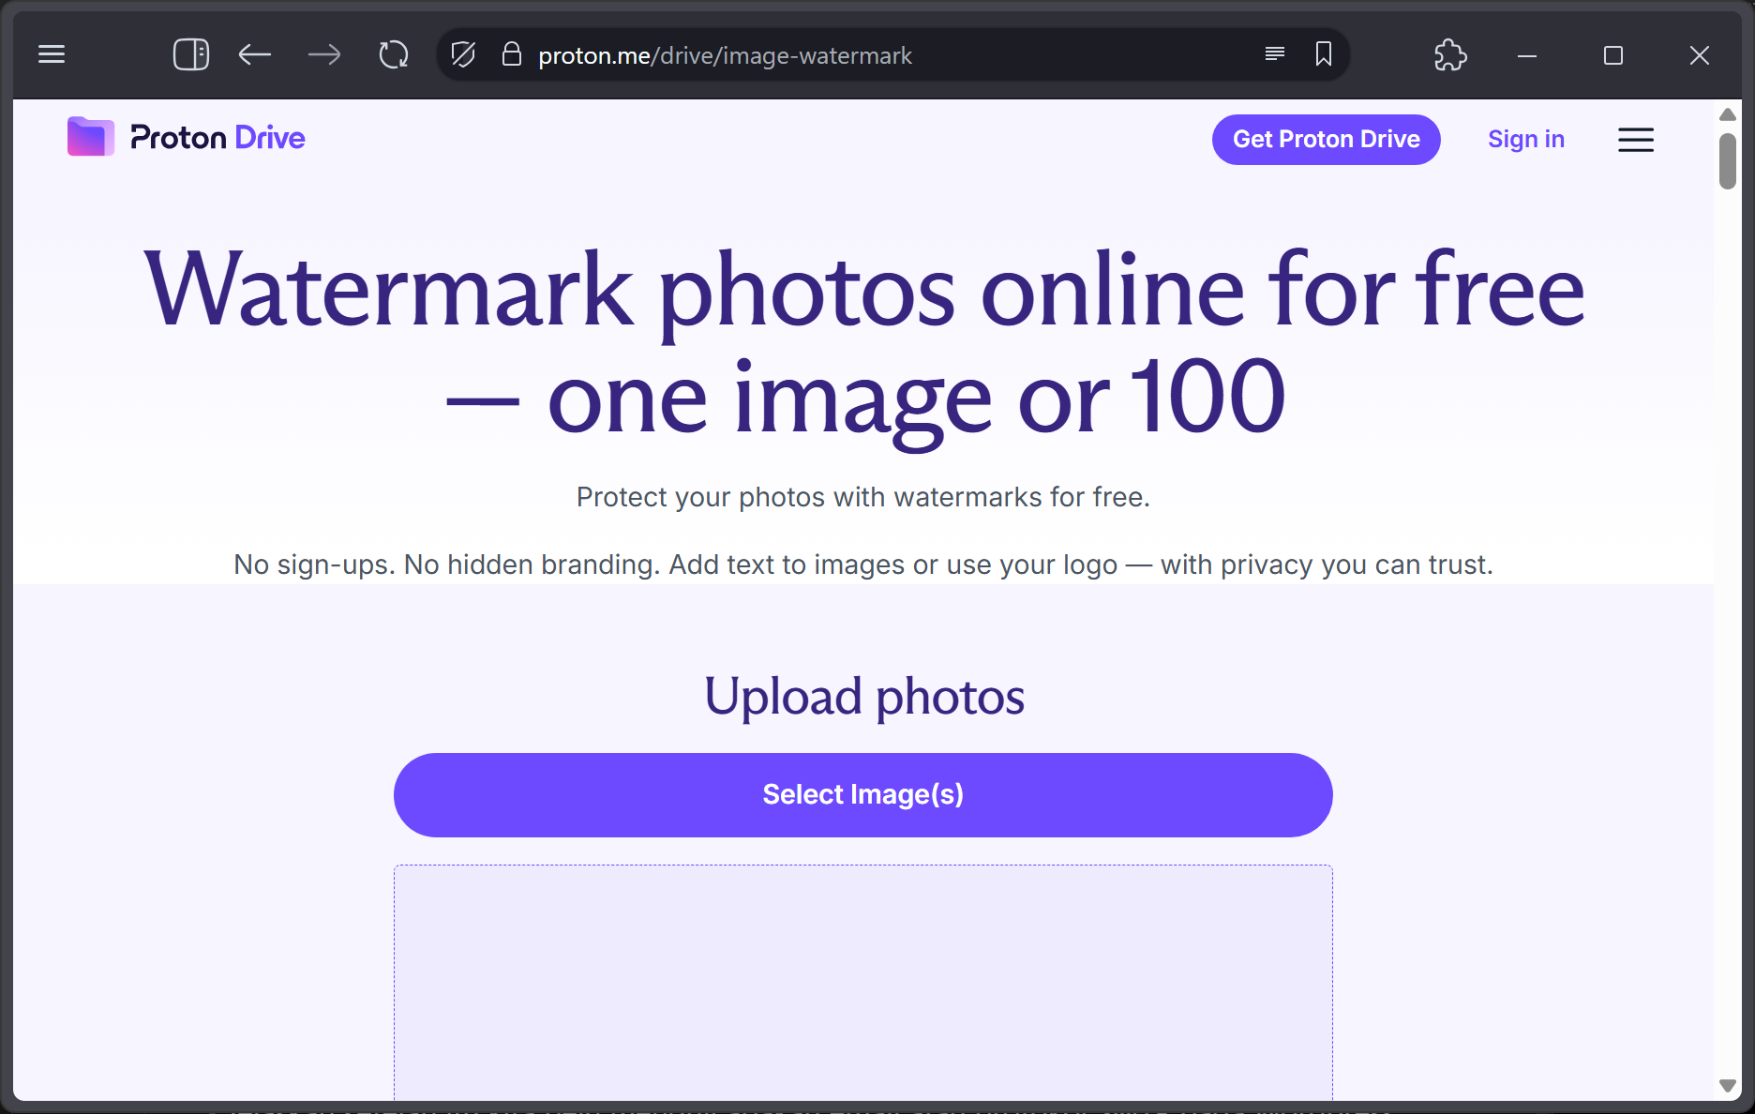Click the "Upload photos" heading
Image resolution: width=1755 pixels, height=1114 pixels.
pos(864,697)
